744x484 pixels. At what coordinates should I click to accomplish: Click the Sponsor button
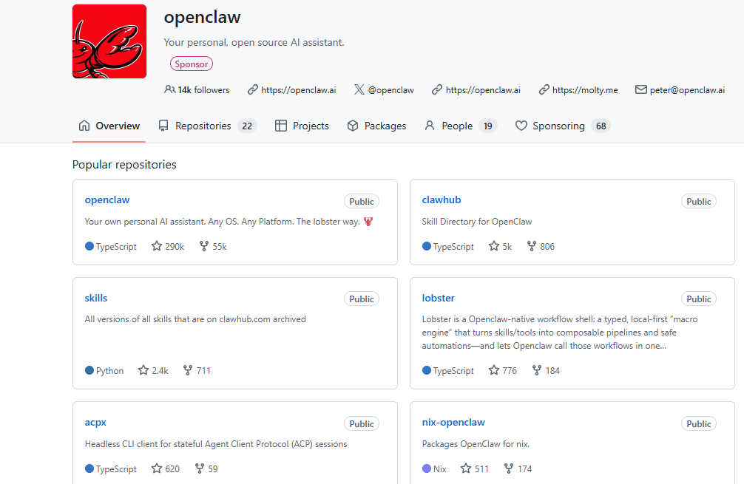tap(191, 64)
